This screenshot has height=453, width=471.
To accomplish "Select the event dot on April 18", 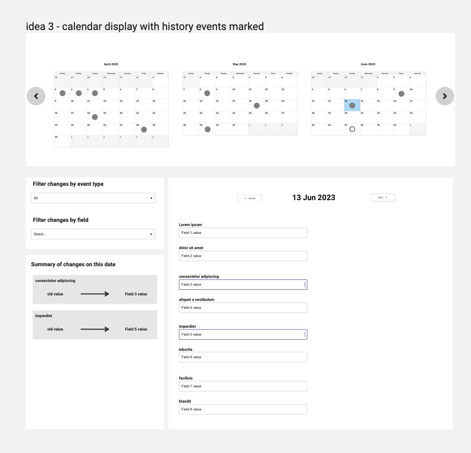I will [x=95, y=117].
